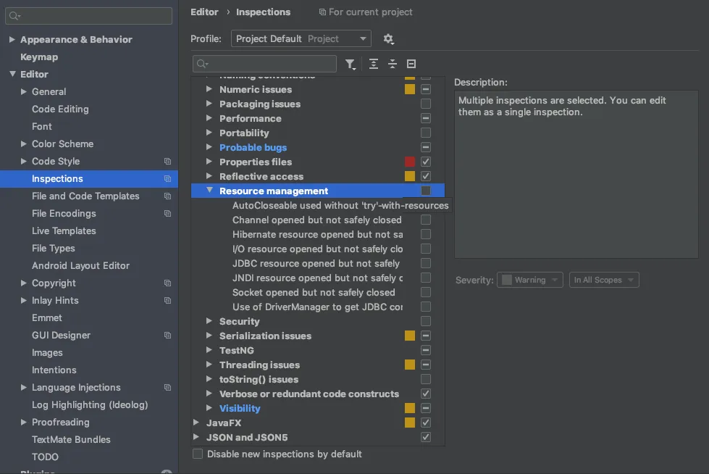Check Disable new inspections by default

(x=198, y=454)
